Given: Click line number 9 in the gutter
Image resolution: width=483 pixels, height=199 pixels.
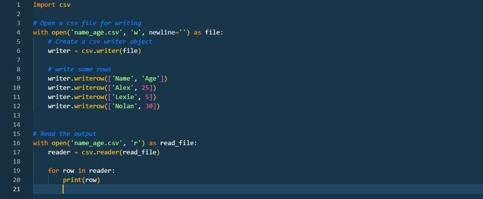Looking at the screenshot, I should 18,79.
